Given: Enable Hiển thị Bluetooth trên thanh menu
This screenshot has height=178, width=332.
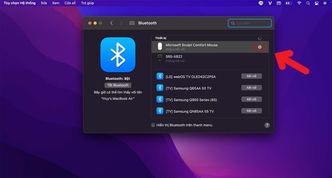Looking at the screenshot, I should [153, 125].
